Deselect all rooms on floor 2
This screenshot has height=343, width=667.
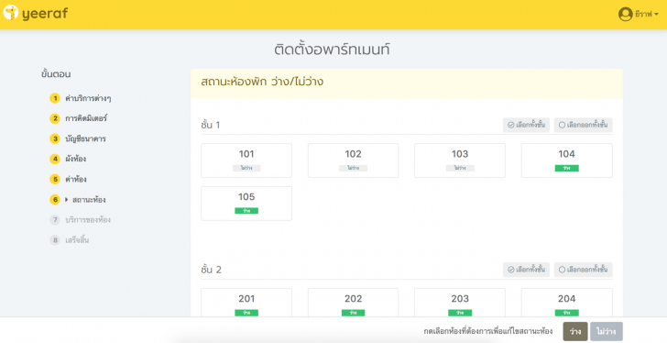pos(584,270)
